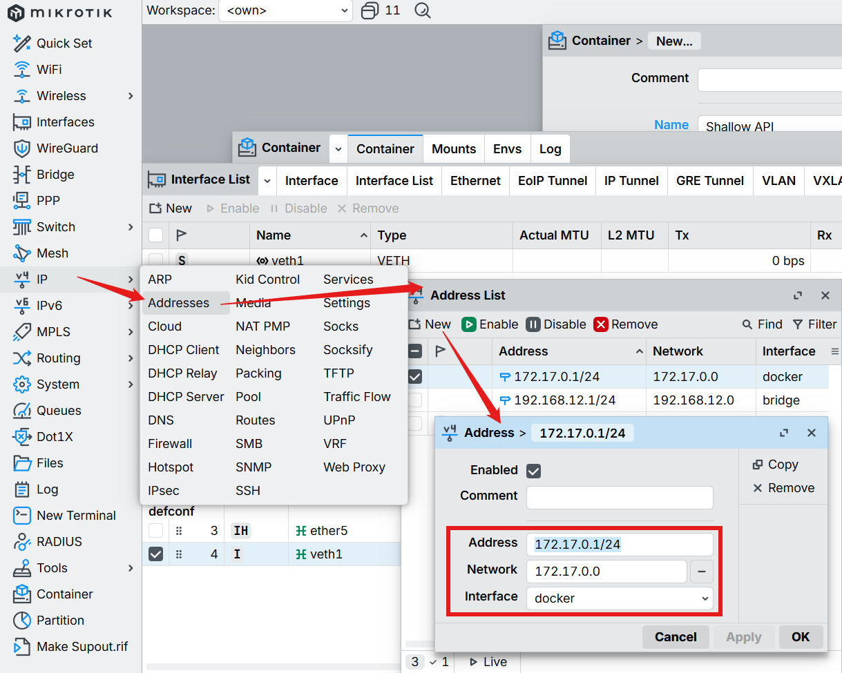Click the red Remove icon in Address List
The height and width of the screenshot is (673, 842).
coord(601,324)
